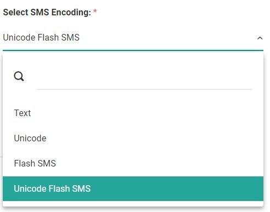Change encoding to Flash SMS

(133, 163)
